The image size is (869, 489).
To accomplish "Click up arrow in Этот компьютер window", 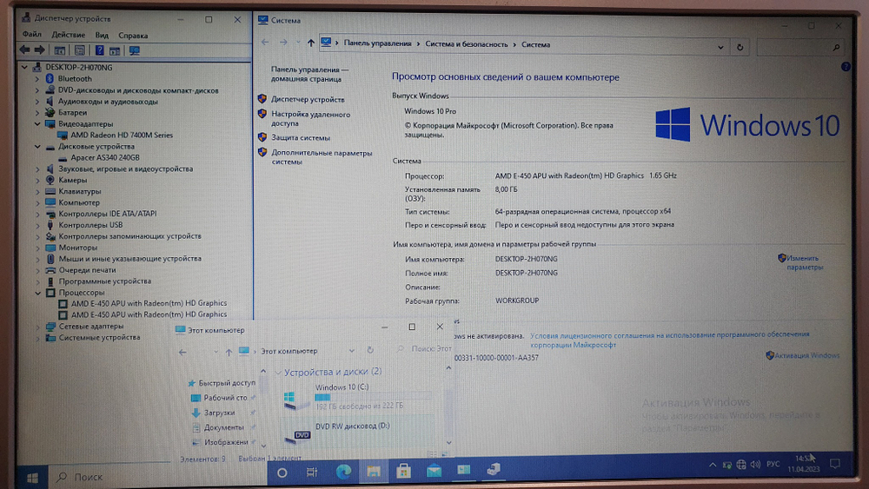I will (x=229, y=353).
